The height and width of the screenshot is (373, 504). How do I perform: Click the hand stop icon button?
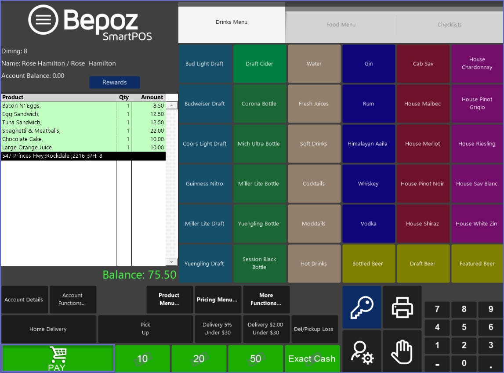coord(402,352)
